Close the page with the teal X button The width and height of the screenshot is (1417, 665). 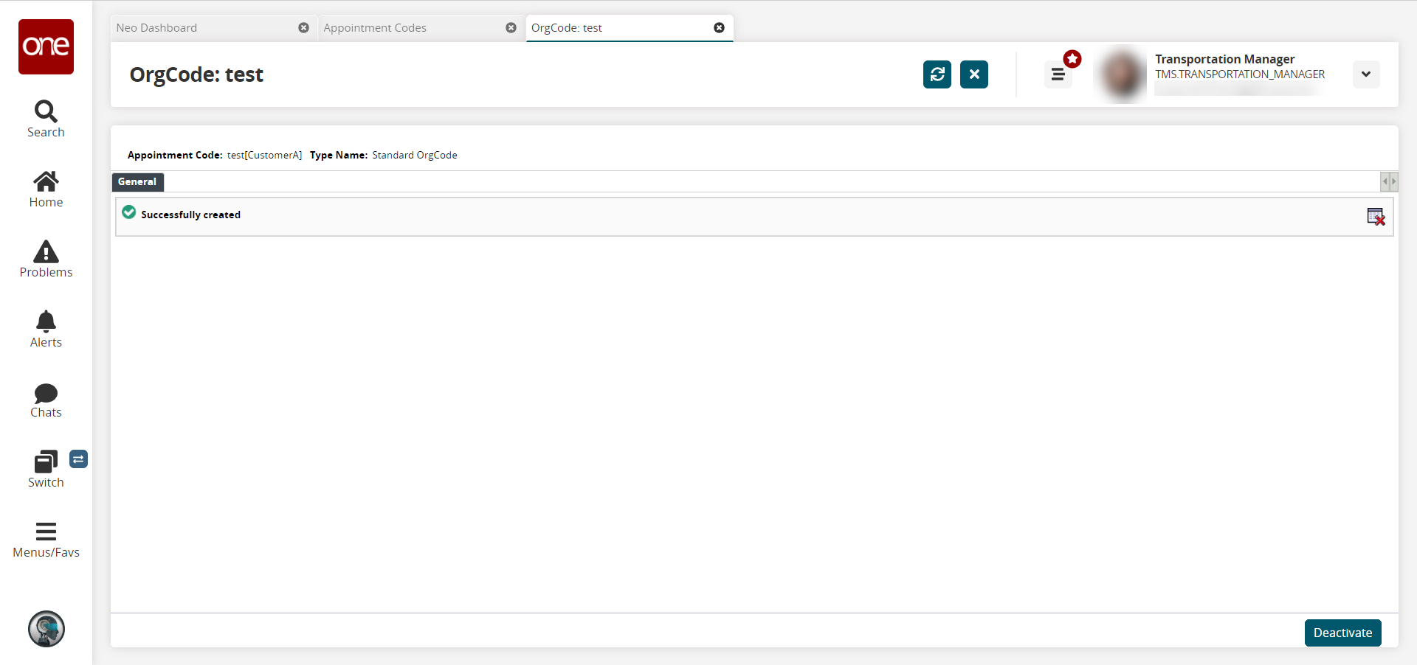974,74
